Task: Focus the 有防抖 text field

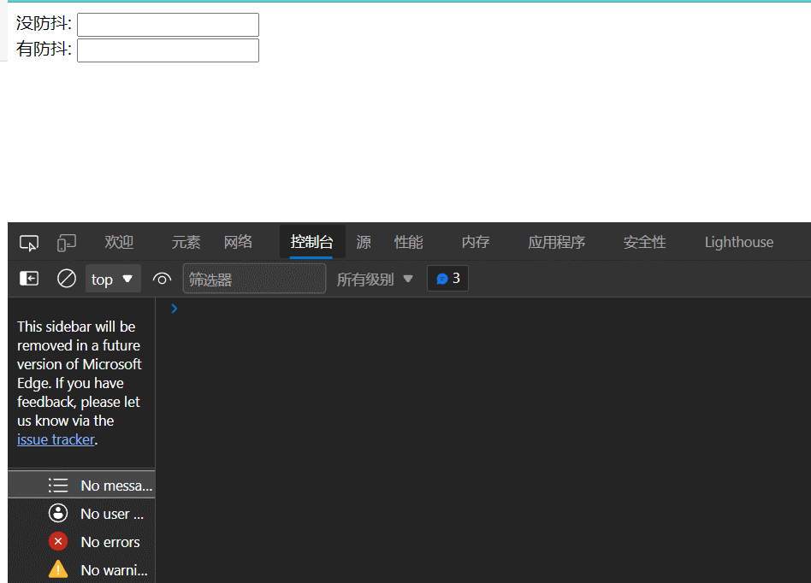Action: coord(168,50)
